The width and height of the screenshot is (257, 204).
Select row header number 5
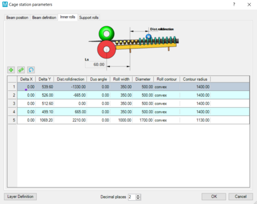(12, 120)
